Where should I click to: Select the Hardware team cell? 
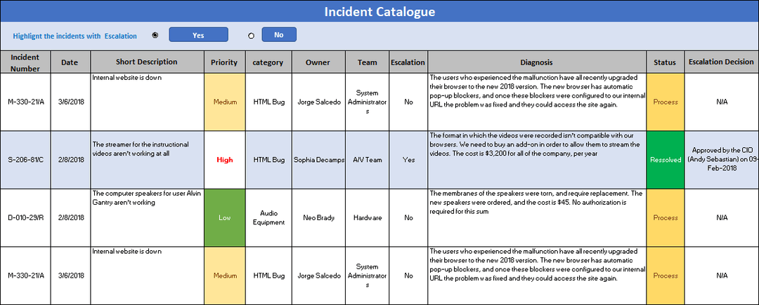click(367, 217)
